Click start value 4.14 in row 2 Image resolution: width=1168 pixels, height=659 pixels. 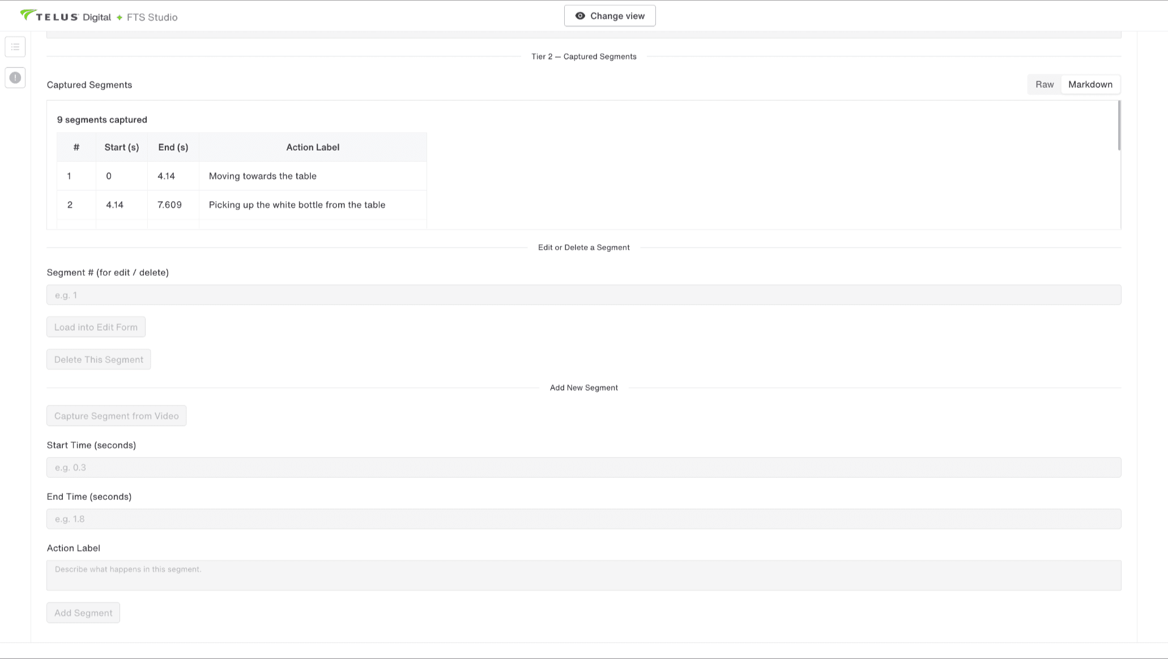click(114, 205)
